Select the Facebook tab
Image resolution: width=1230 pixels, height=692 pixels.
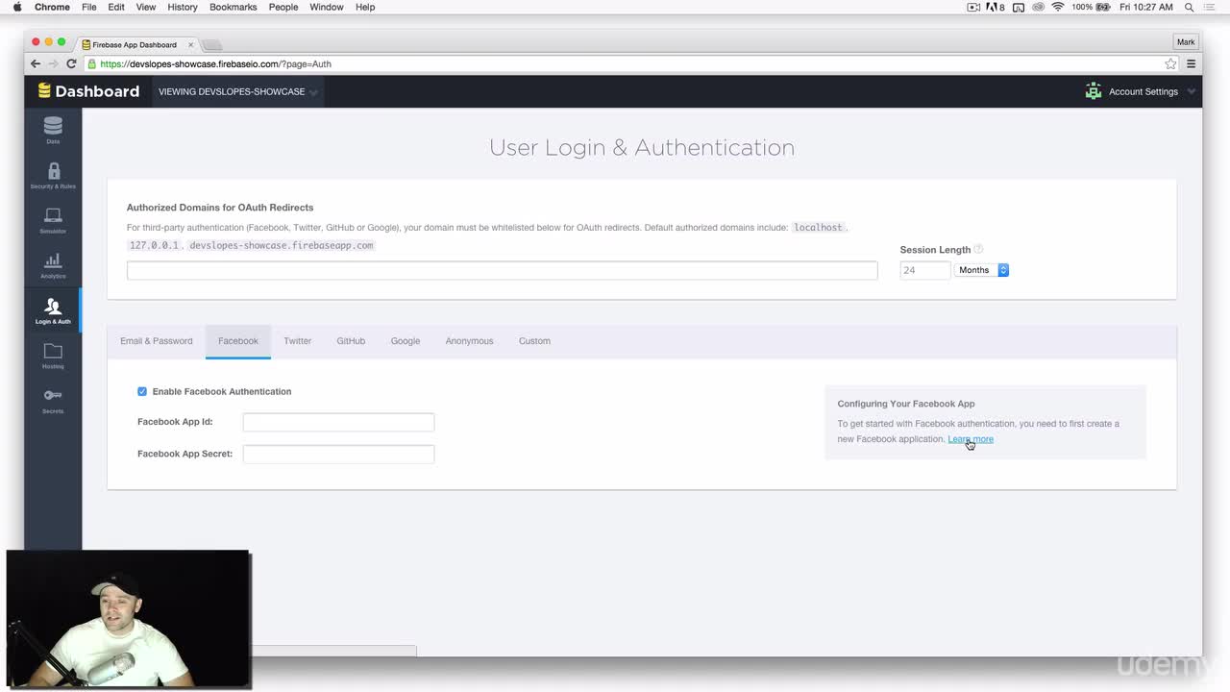click(x=238, y=341)
